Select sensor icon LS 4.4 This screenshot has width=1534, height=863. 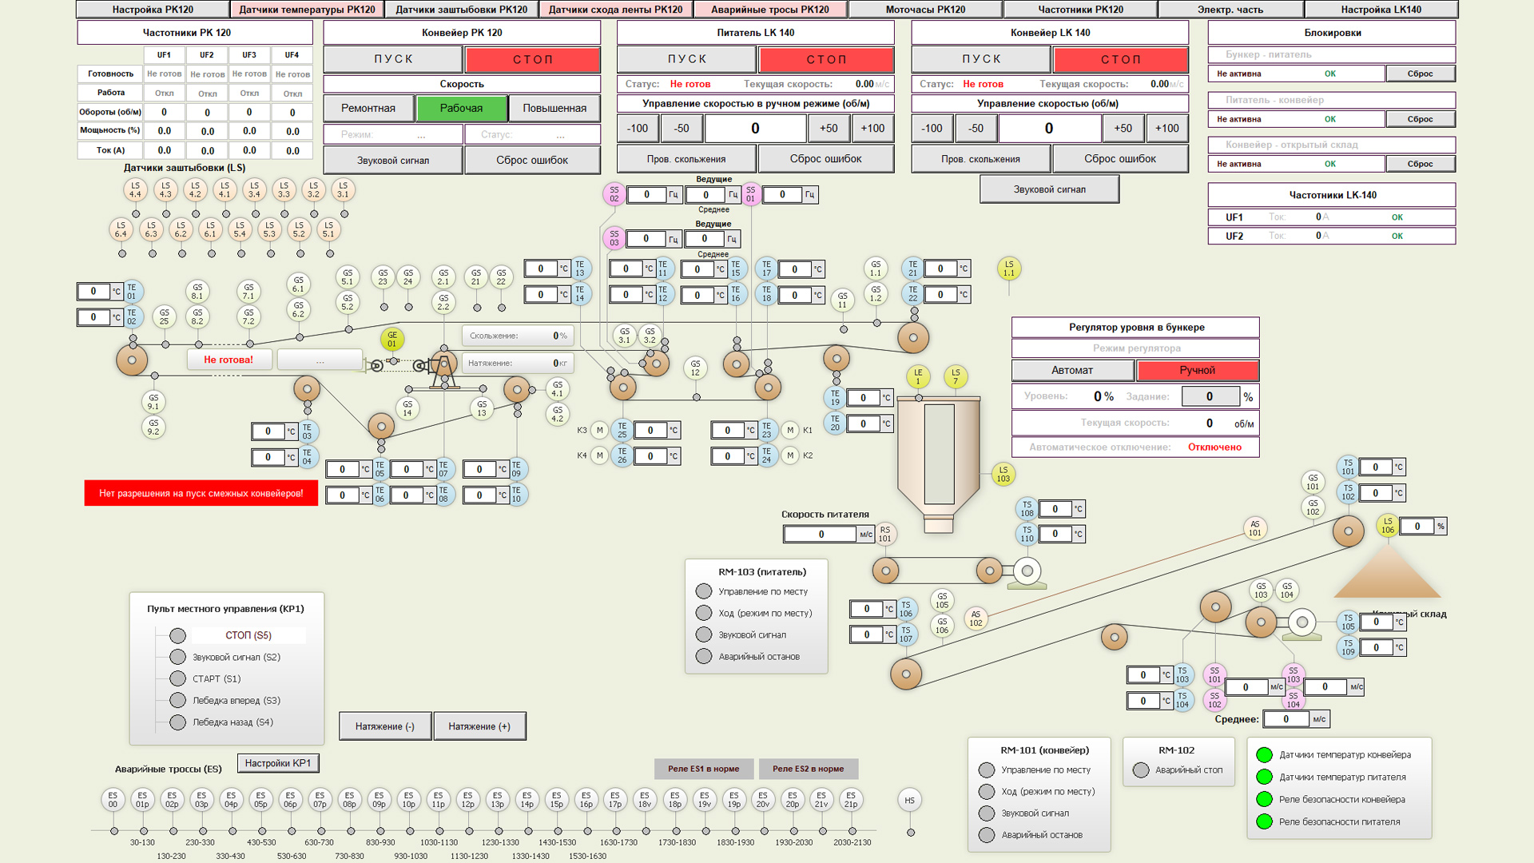point(135,190)
